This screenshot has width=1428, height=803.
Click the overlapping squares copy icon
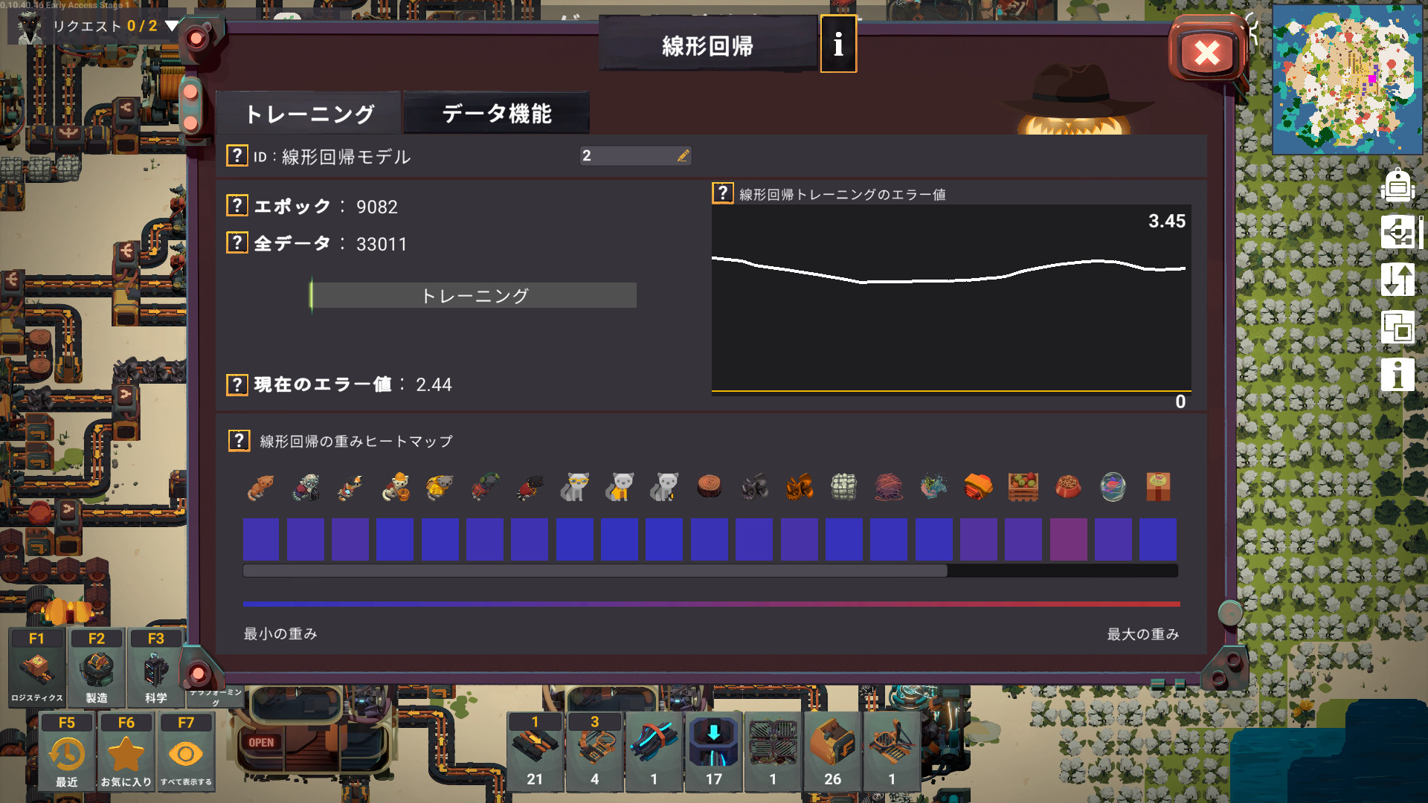1398,327
